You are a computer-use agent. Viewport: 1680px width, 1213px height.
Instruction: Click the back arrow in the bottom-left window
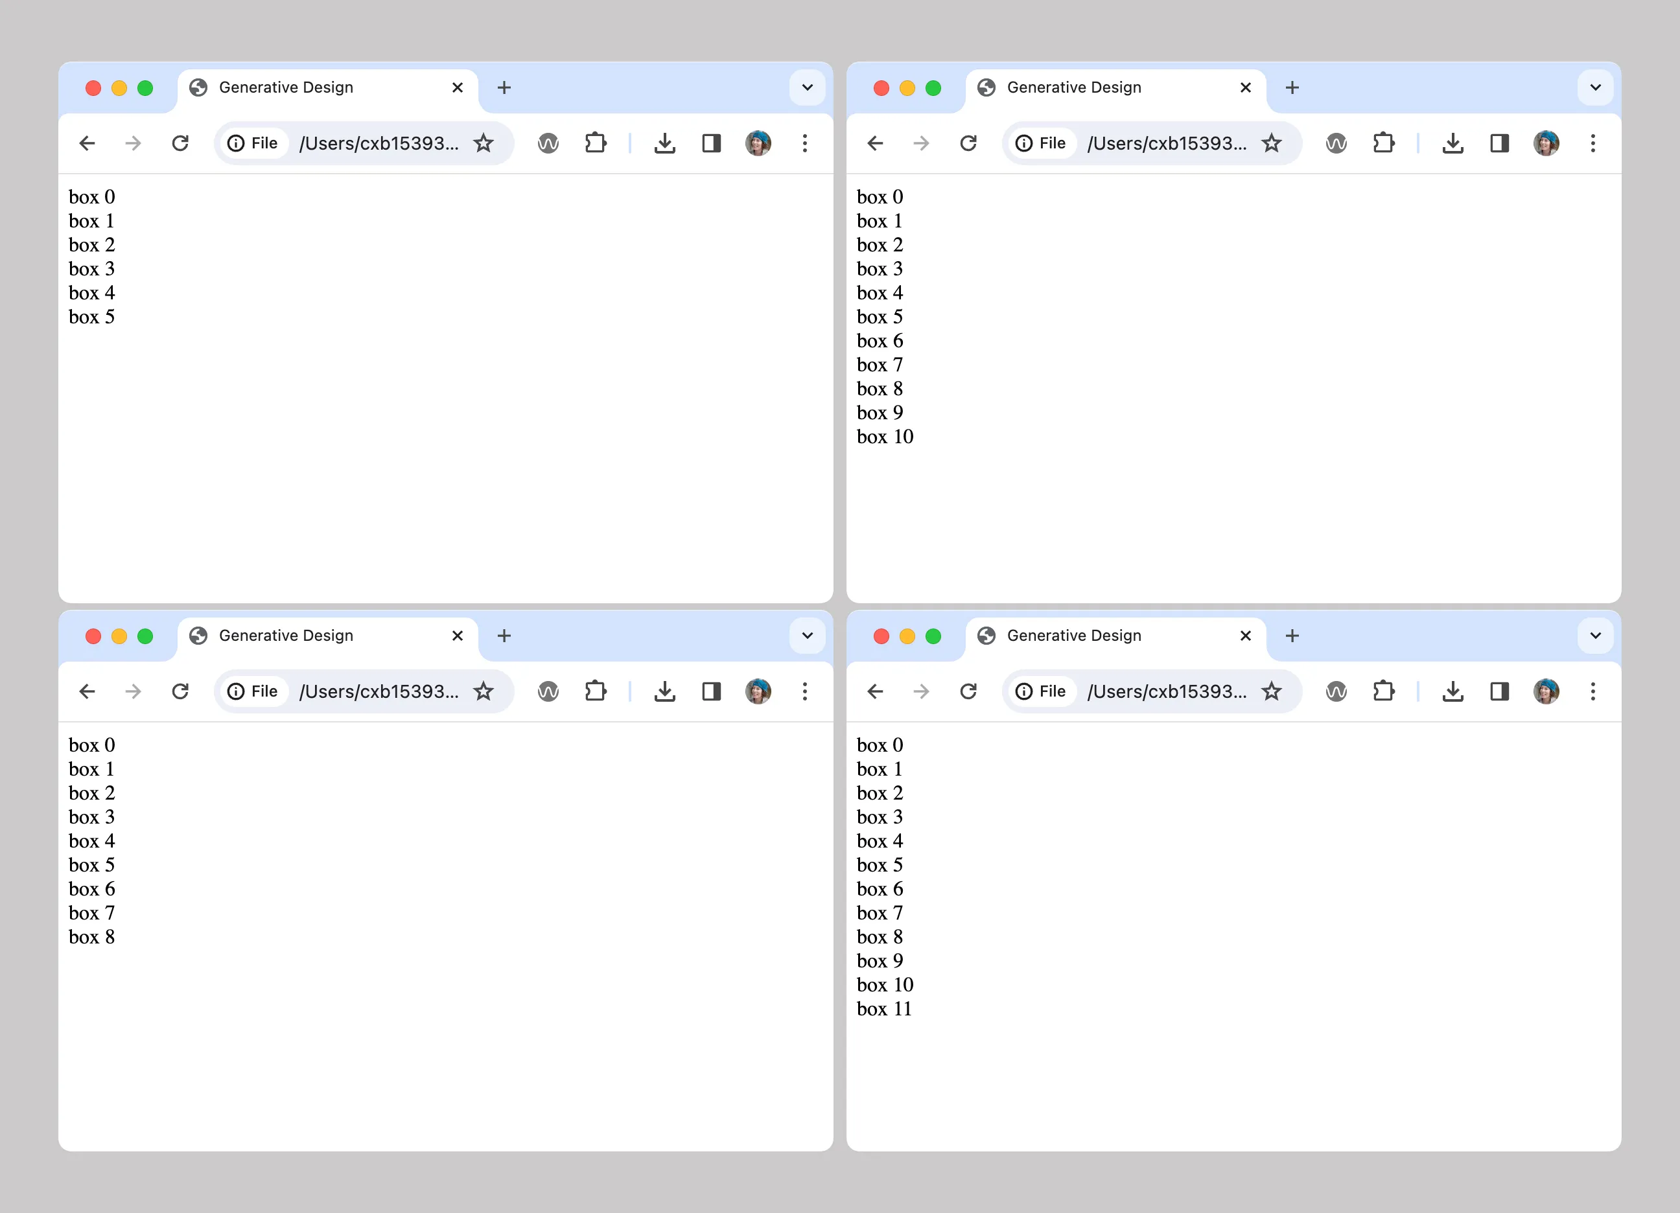click(87, 691)
